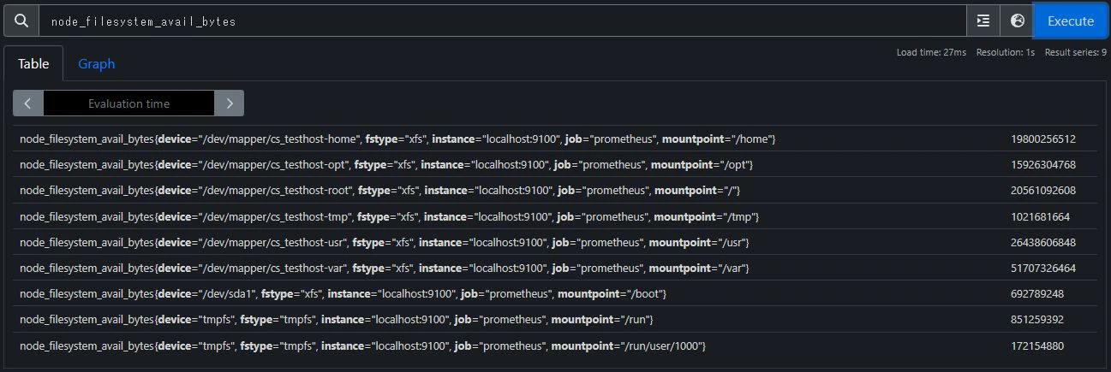Click the Result series: 9 text
1111x372 pixels.
tap(1076, 52)
